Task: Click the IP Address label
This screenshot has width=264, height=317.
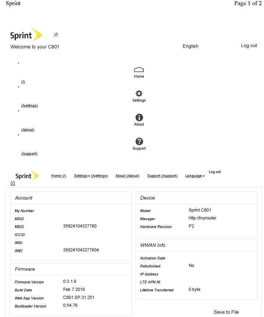Action: (149, 274)
